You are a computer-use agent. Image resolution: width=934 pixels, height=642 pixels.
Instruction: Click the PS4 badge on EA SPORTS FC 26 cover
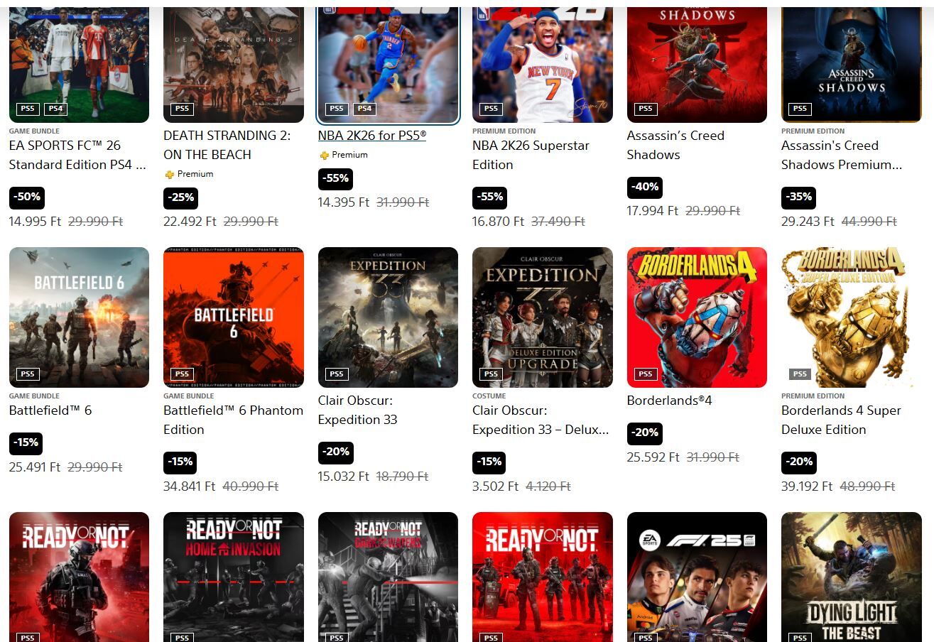pyautogui.click(x=55, y=109)
